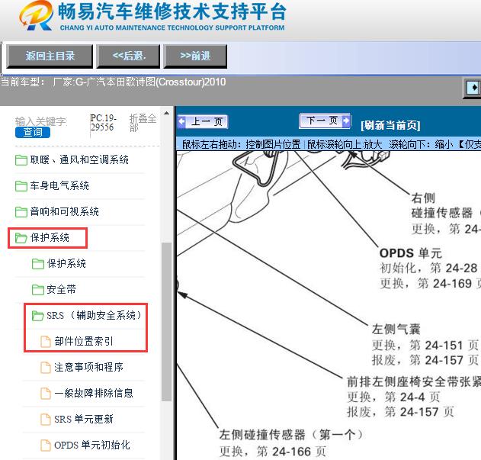
Task: Expand the 取暖、通风和空调系统 category
Action: point(79,160)
